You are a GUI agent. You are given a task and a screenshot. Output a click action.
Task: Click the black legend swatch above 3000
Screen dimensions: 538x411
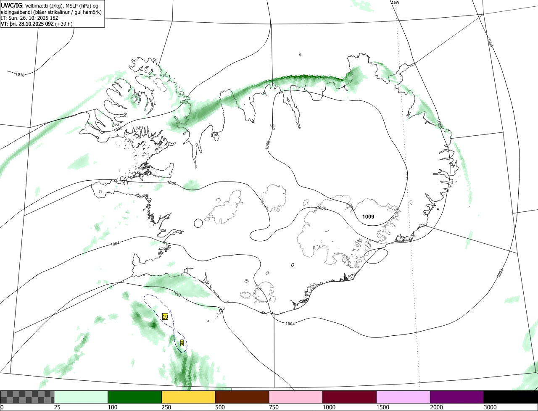pyautogui.click(x=511, y=397)
